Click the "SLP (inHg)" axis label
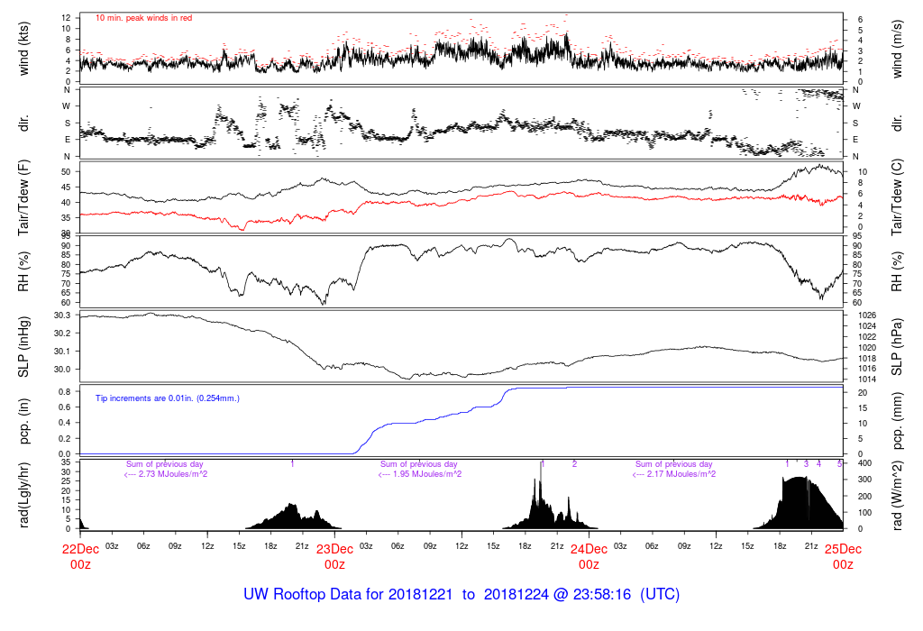 (x=23, y=347)
